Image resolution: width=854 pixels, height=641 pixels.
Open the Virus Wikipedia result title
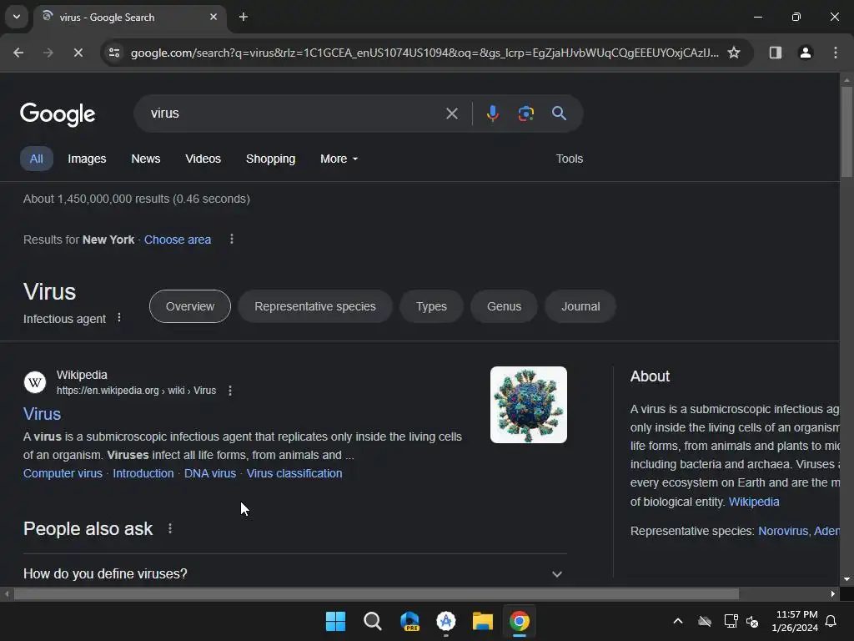point(42,414)
